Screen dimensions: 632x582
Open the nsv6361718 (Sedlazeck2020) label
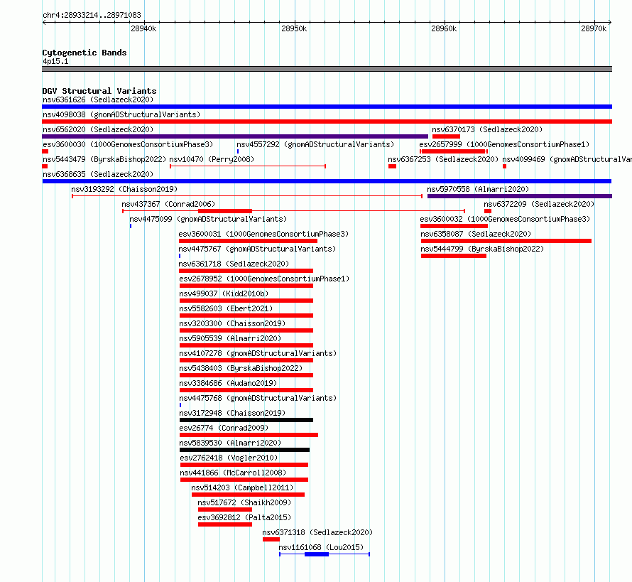(234, 264)
